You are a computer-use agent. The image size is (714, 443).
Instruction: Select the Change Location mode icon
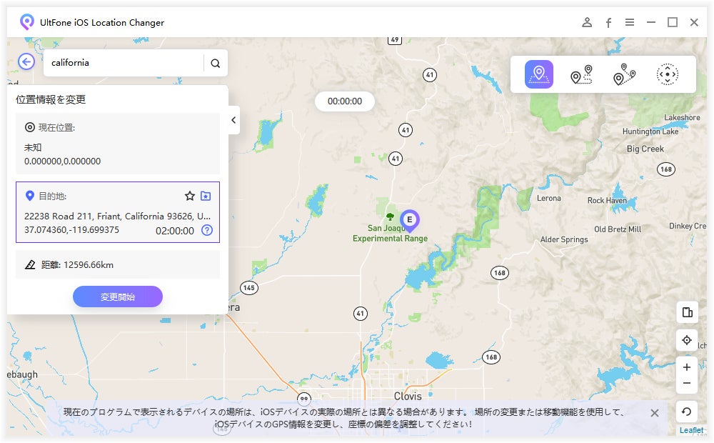[538, 74]
